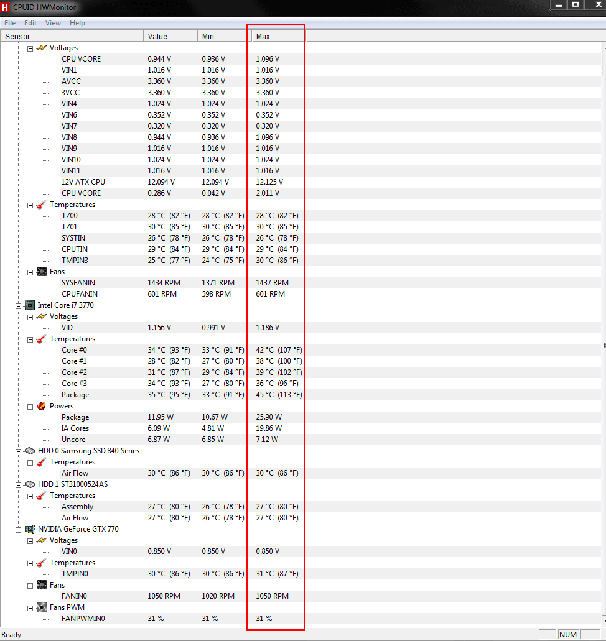Collapse the Fans PWM group
This screenshot has width=606, height=641.
(x=30, y=608)
